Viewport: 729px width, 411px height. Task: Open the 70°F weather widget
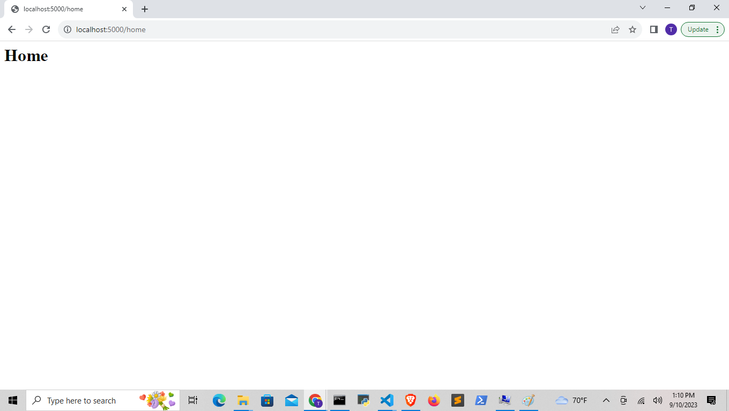571,400
